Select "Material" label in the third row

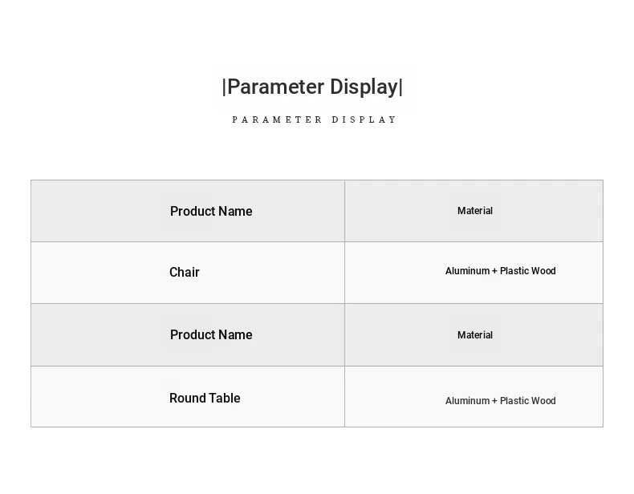click(475, 335)
